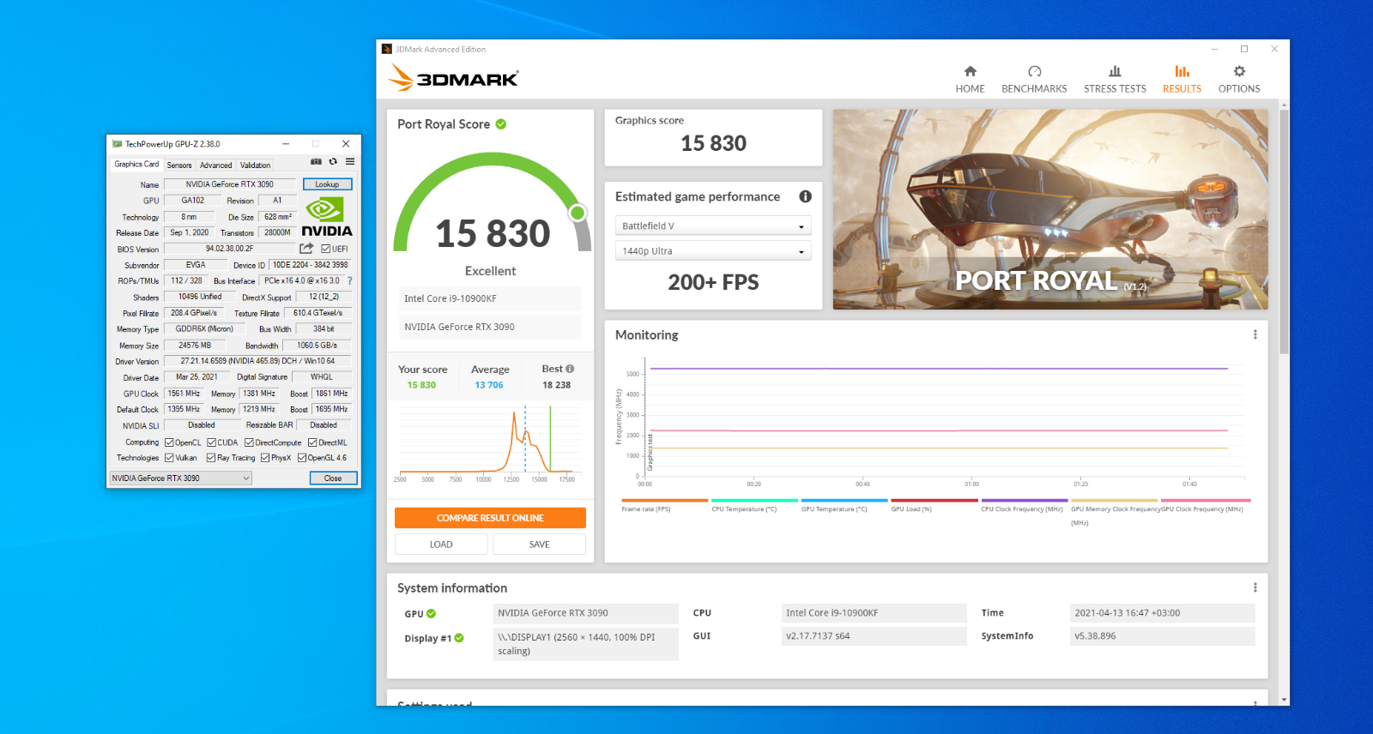Screen dimensions: 1373x734
Task: Click the Driver Version value field
Action: [x=257, y=361]
